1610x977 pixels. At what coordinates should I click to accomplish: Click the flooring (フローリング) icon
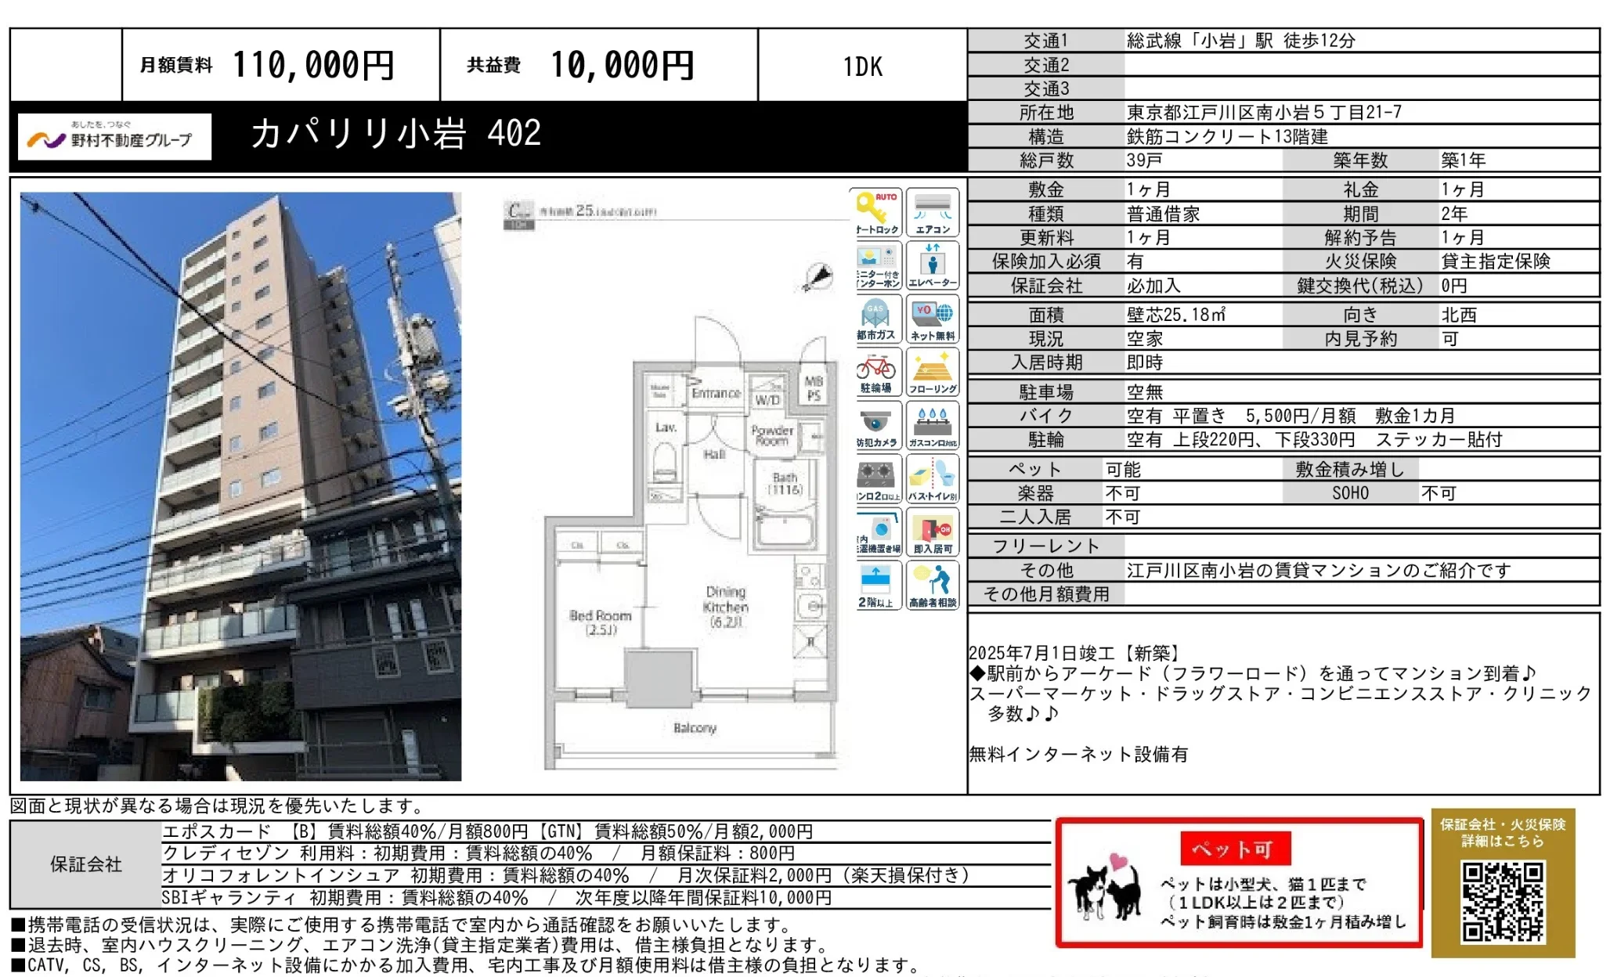pos(933,372)
